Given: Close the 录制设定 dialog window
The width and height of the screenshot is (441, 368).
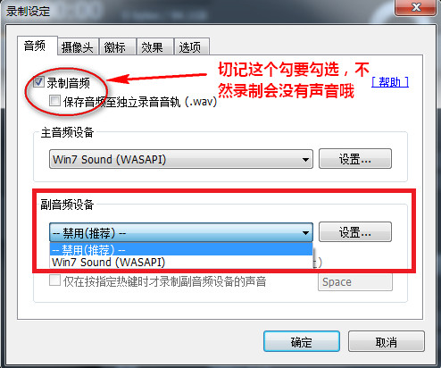Looking at the screenshot, I should [415, 7].
